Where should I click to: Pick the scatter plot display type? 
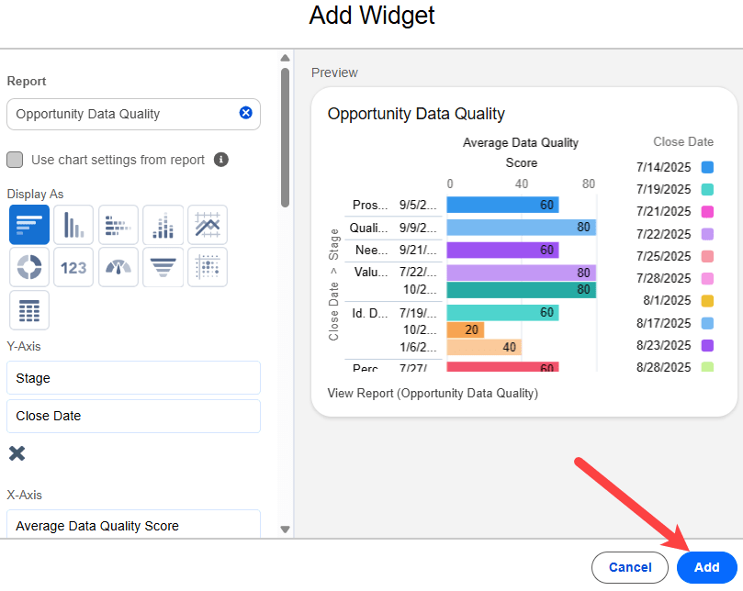pyautogui.click(x=208, y=267)
